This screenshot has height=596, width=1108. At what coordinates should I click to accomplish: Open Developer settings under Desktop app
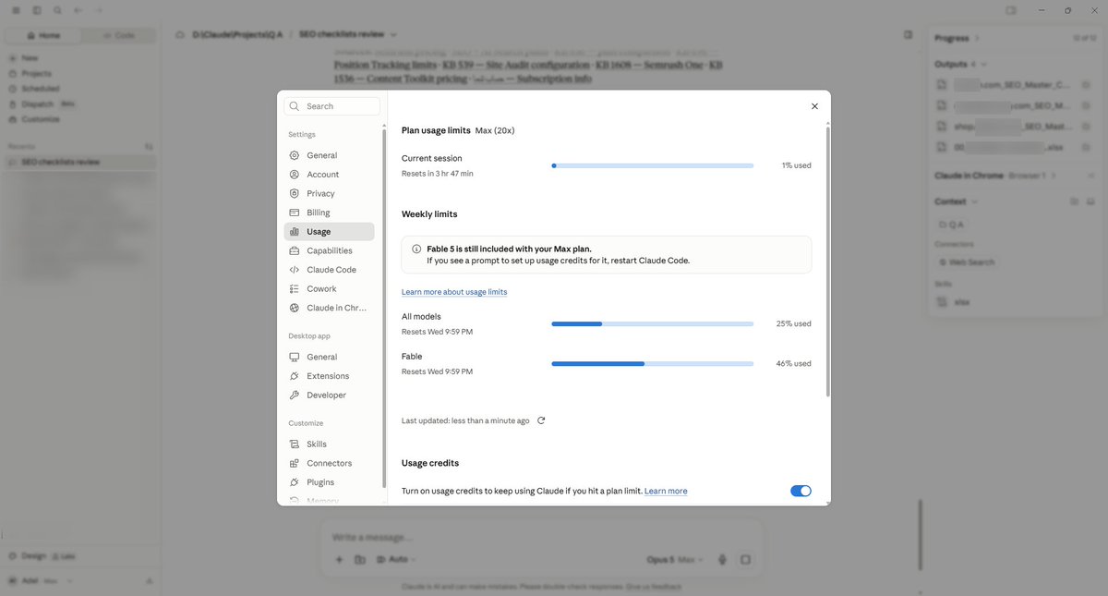(x=330, y=395)
